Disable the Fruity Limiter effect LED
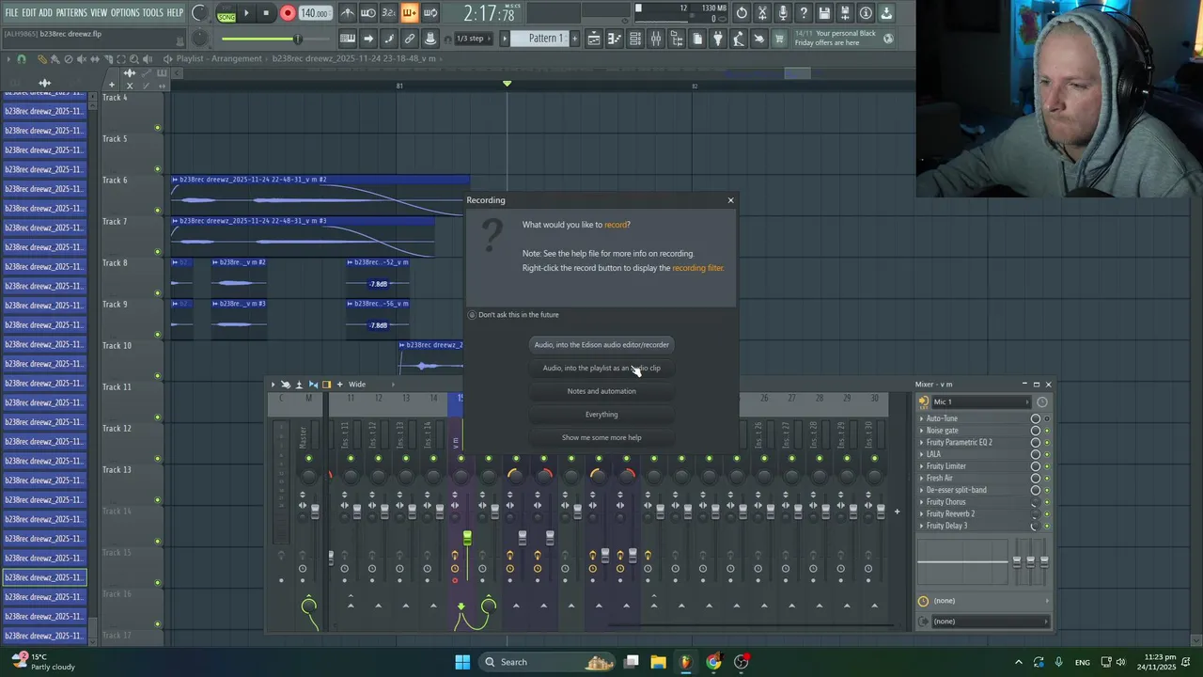 (x=1047, y=466)
